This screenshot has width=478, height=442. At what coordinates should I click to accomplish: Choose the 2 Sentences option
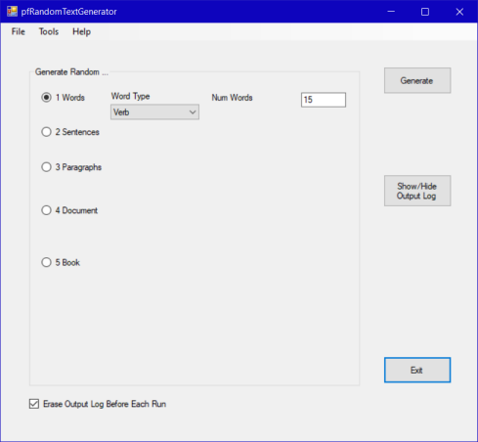pos(46,132)
